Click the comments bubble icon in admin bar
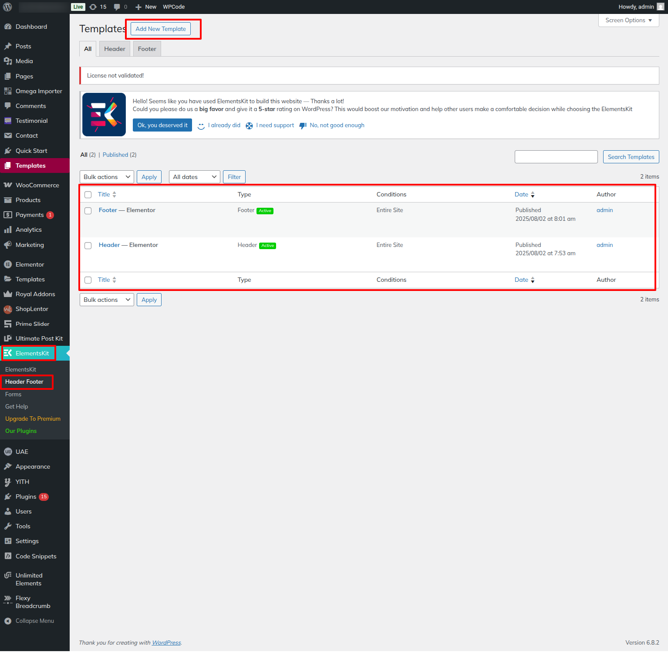Screen dimensions: 668x652 [x=117, y=7]
